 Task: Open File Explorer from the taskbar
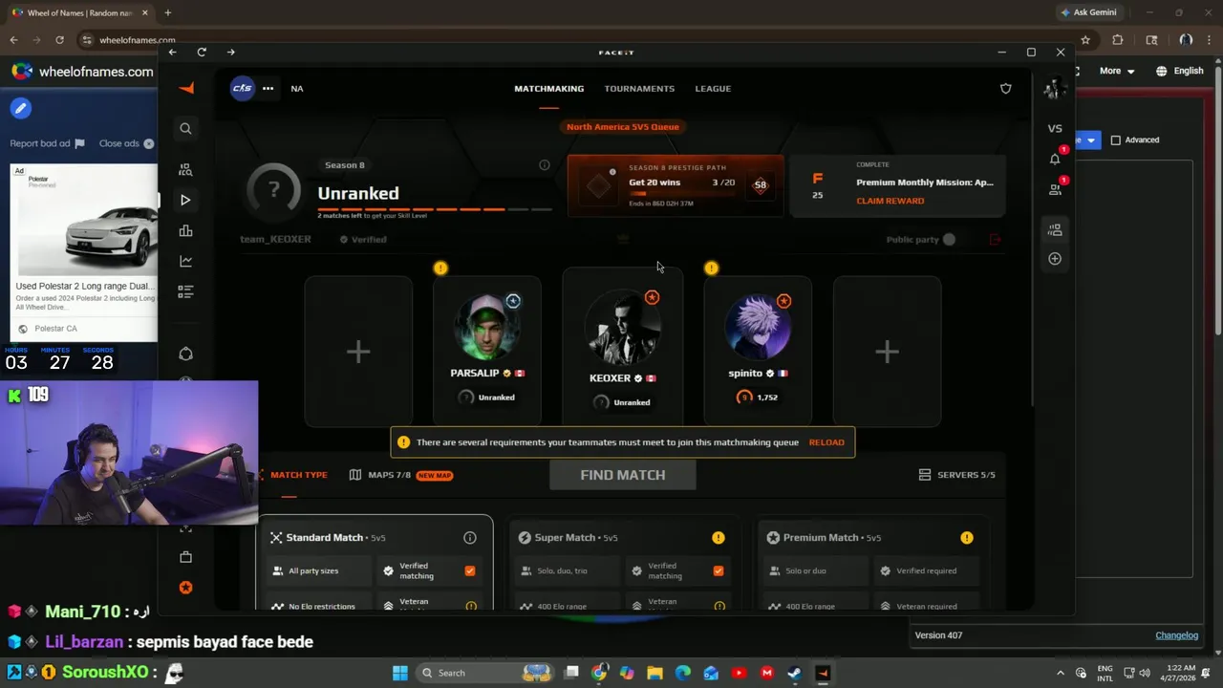654,673
